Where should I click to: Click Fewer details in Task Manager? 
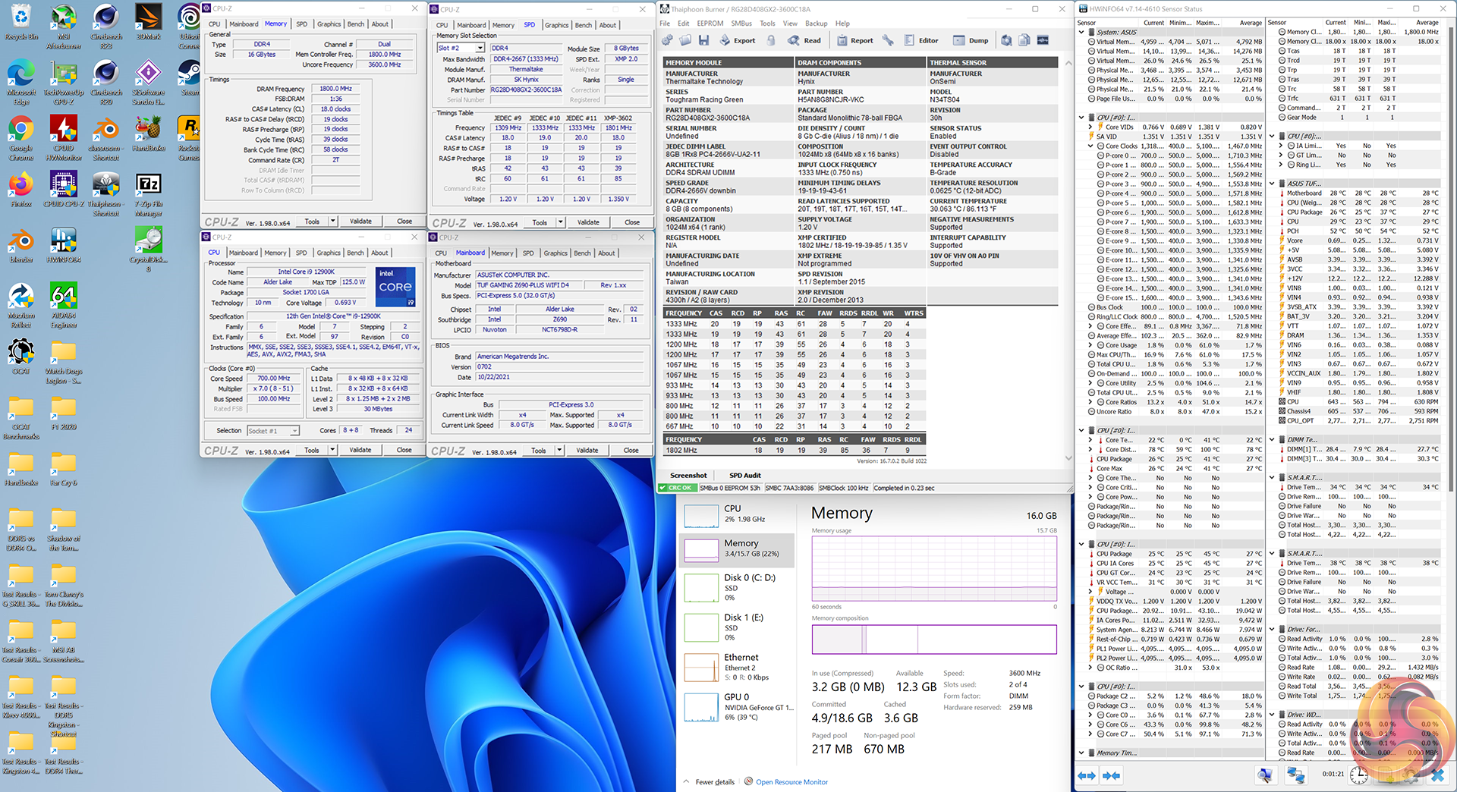[714, 782]
